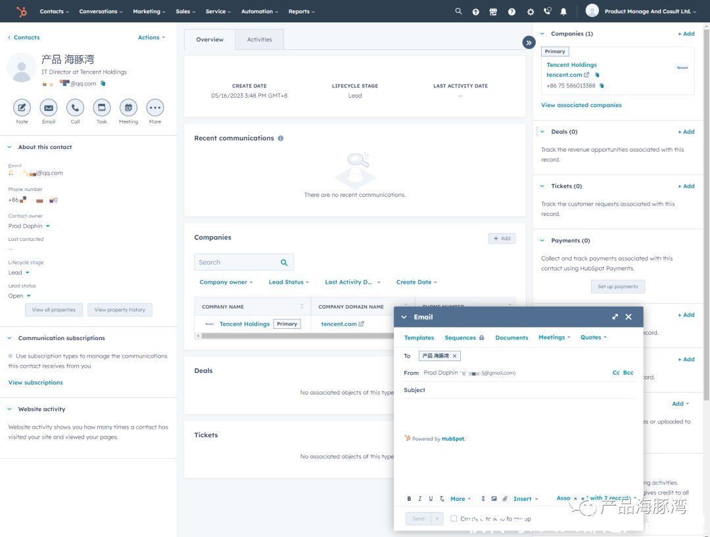Viewport: 710px width, 537px height.
Task: Copy the contact email next to @qq.com header
Action: (103, 83)
